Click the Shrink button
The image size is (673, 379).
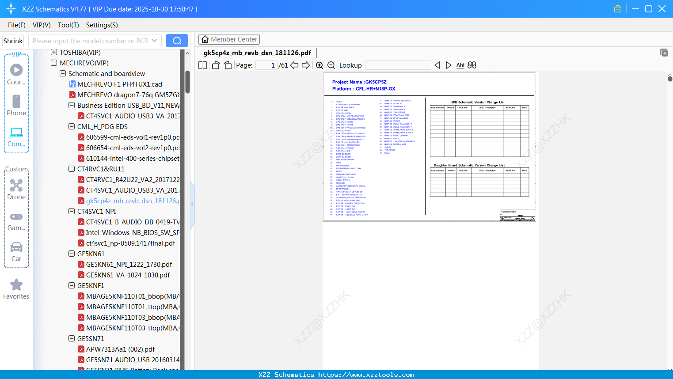point(13,41)
